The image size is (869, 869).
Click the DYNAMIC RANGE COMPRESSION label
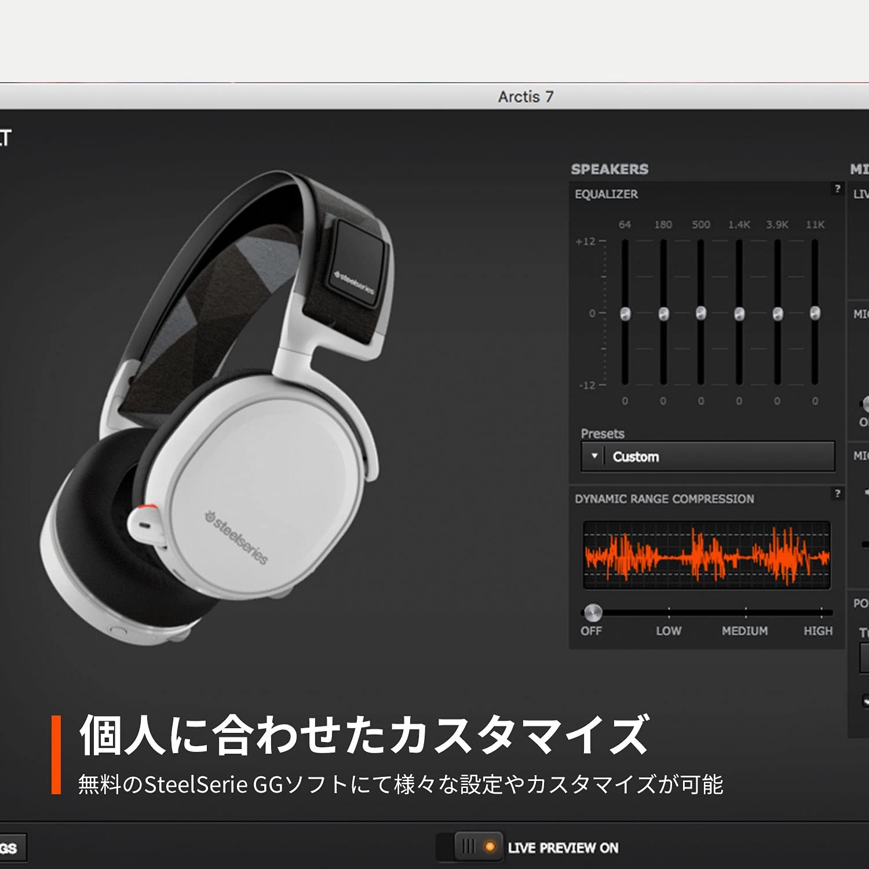click(x=664, y=499)
